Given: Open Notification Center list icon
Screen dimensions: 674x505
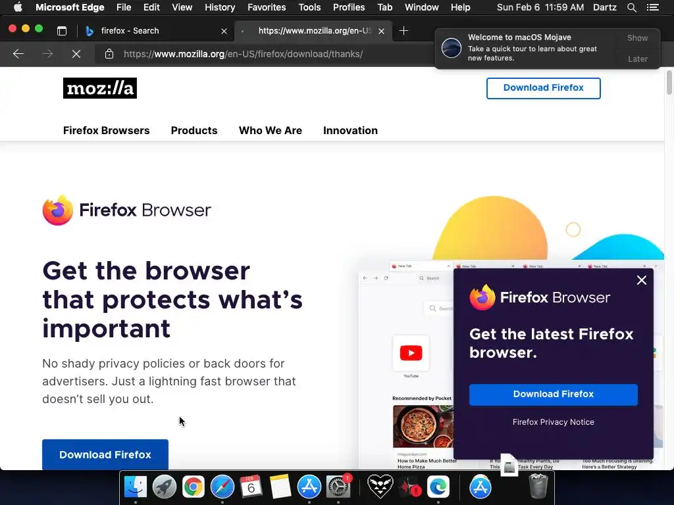Looking at the screenshot, I should [653, 7].
